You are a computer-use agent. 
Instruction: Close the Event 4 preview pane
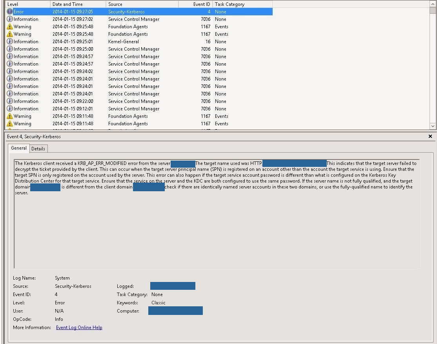[x=430, y=136]
